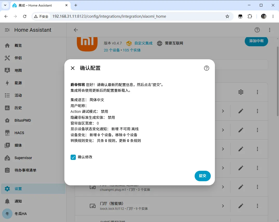The height and width of the screenshot is (222, 279).
Task: Open the hub entry three-dot menu
Action: coord(257,92)
